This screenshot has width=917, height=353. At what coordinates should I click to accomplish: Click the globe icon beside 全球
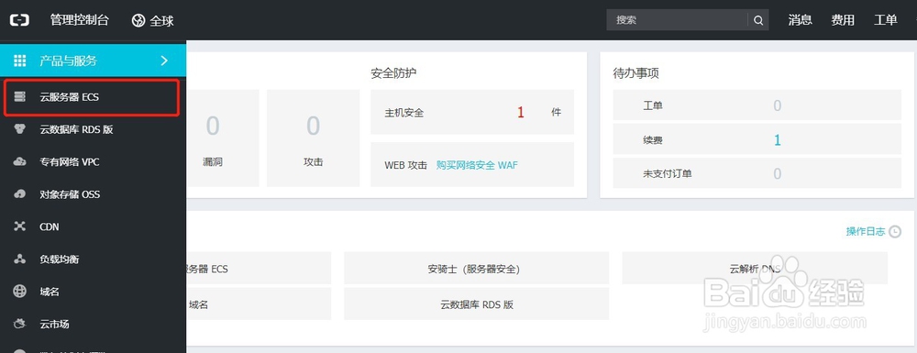click(138, 20)
